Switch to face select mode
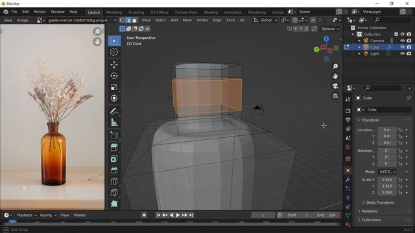Screen dimensions: 415x233 [x=134, y=20]
